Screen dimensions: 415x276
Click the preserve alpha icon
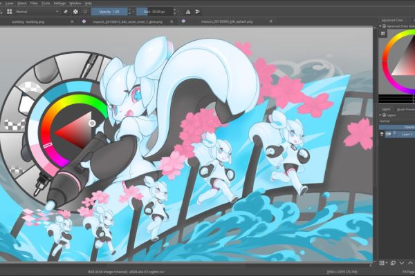coord(75,12)
